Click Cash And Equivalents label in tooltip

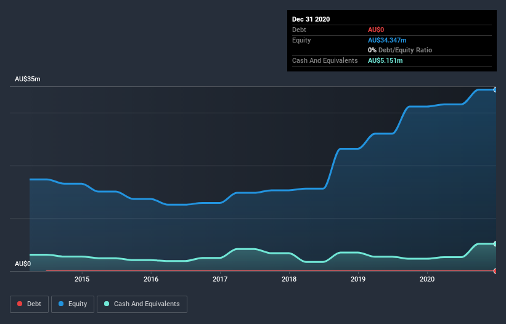(325, 60)
